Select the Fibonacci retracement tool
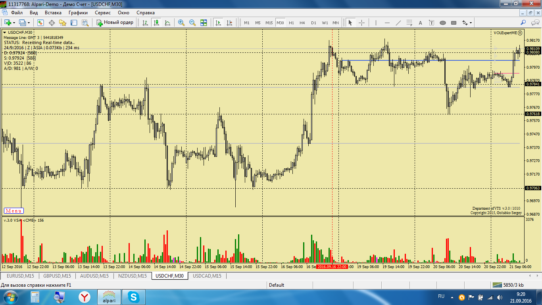 409,23
